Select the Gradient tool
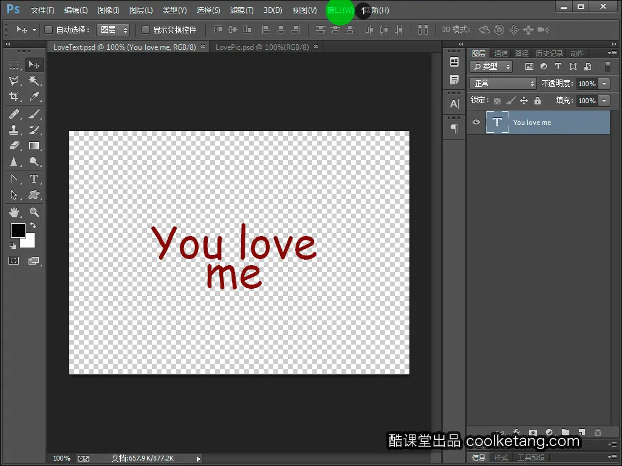 [x=34, y=146]
